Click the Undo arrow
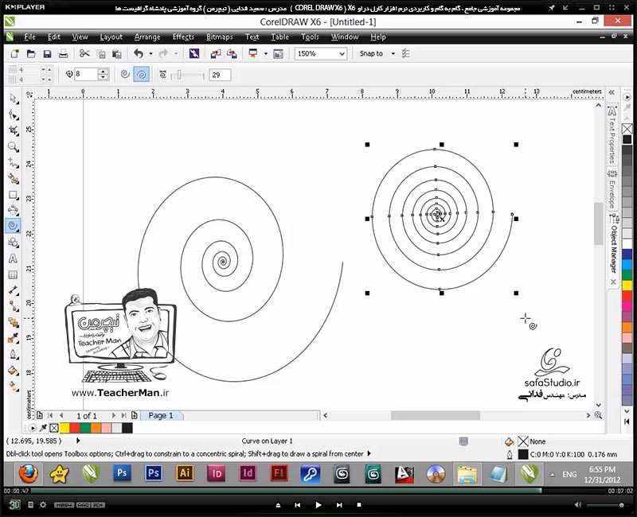The width and height of the screenshot is (637, 517). 139,53
